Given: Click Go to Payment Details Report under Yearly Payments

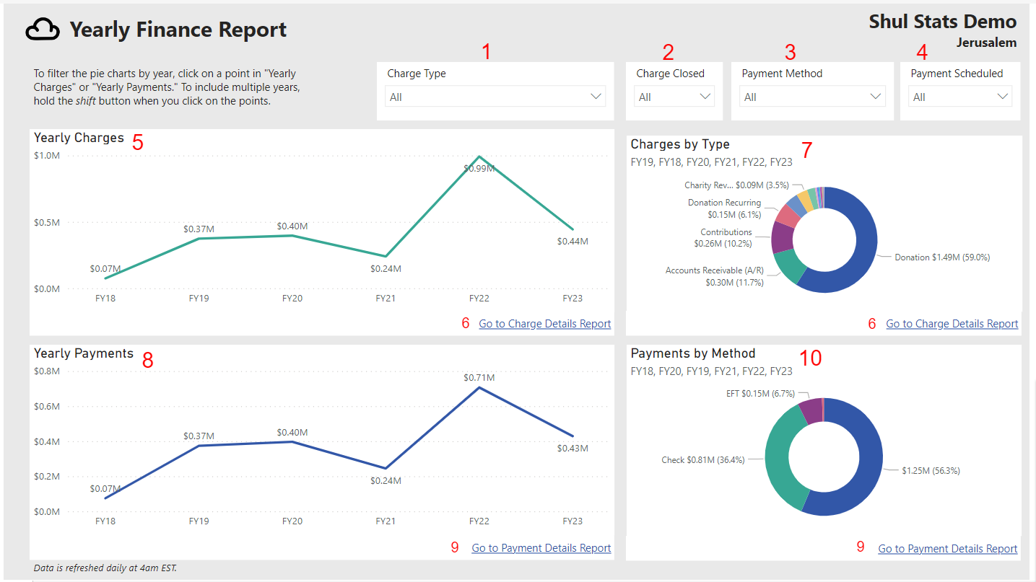Looking at the screenshot, I should (541, 548).
